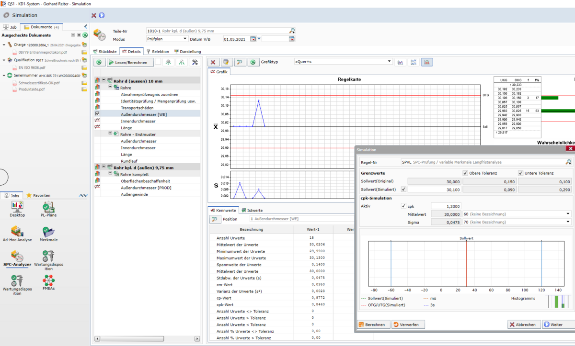Click the magnifier icon next to Position
This screenshot has height=346, width=575.
(215, 219)
